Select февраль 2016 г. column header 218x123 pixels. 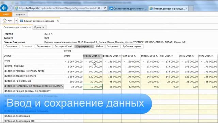112,56
